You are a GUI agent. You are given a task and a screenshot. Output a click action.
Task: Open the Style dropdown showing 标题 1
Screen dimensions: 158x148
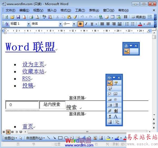click(29, 24)
